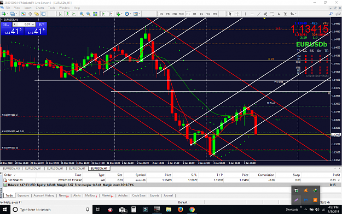
Task: Sort orders by the Profit column header
Action: point(336,175)
